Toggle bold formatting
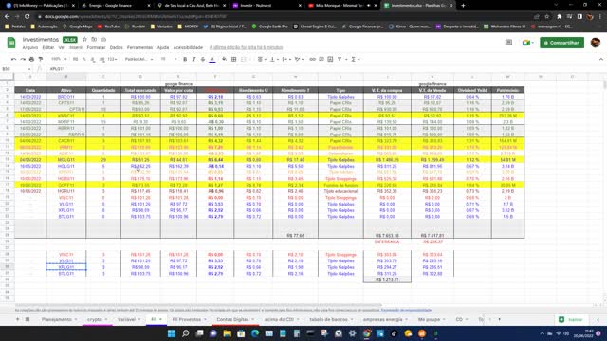Image resolution: width=607 pixels, height=341 pixels. 185,59
